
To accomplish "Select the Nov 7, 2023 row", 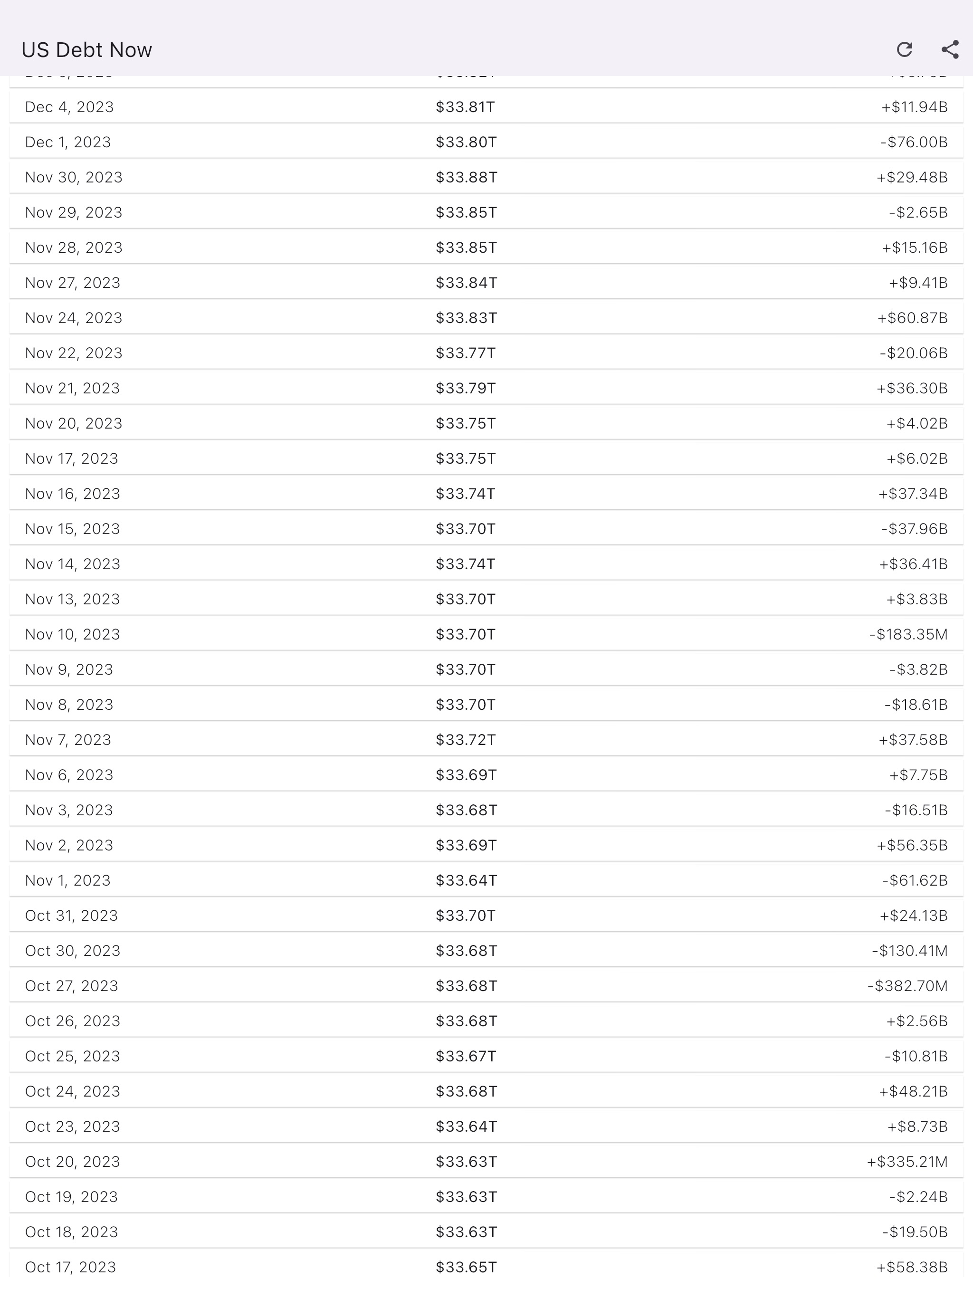I will pos(486,739).
